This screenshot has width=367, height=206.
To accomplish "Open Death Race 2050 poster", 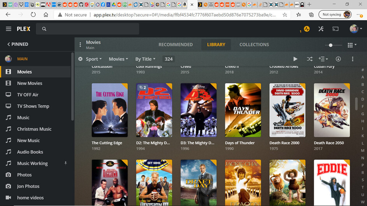I will (332, 110).
